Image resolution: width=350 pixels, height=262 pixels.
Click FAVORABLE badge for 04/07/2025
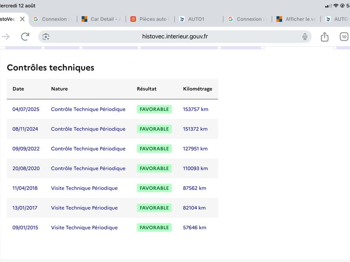pos(154,109)
